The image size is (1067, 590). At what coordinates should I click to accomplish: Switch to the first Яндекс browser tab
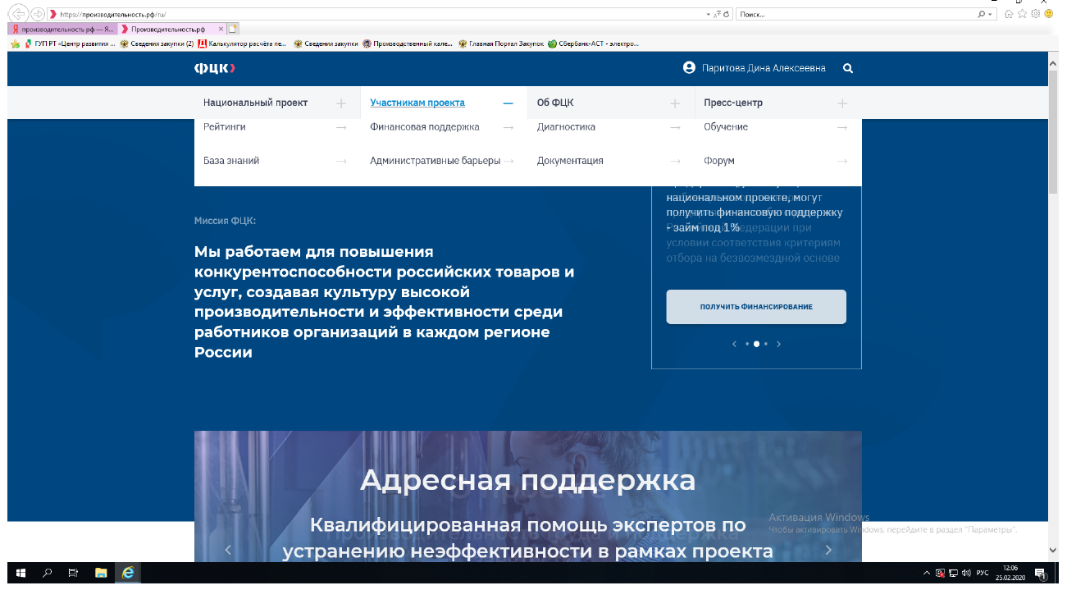(62, 29)
